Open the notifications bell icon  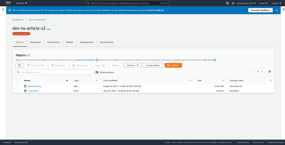(233, 3)
